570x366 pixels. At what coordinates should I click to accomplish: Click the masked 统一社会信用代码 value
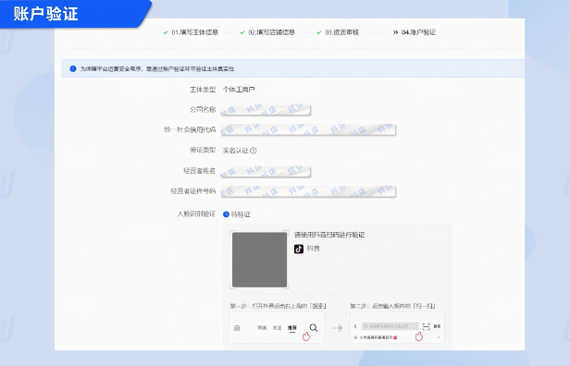coord(308,129)
